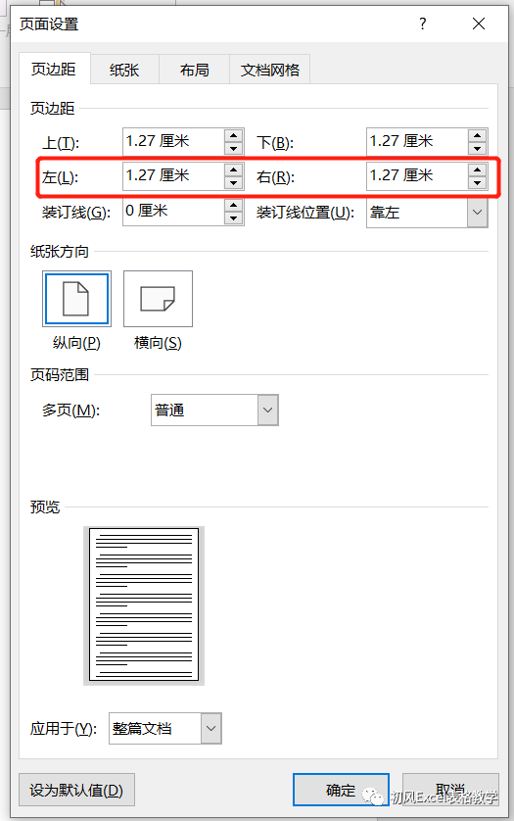This screenshot has height=821, width=514.
Task: Decrease the 上 top margin value
Action: click(233, 149)
